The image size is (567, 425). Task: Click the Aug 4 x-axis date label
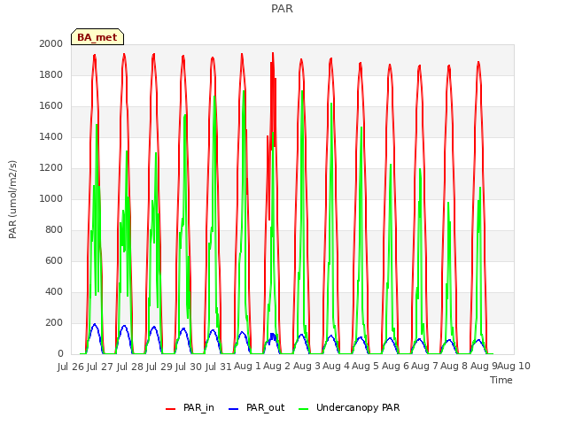pyautogui.click(x=336, y=367)
